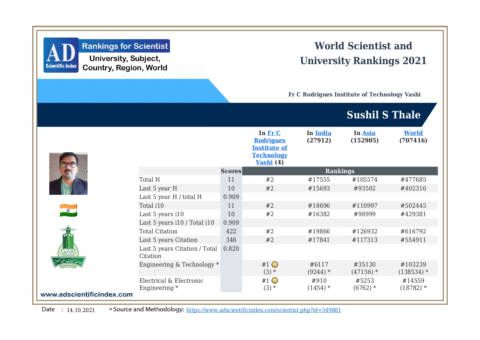Click the world rank #103239 for Engineering & Technology
Viewport: 480px width, 340px height.
tap(413, 265)
